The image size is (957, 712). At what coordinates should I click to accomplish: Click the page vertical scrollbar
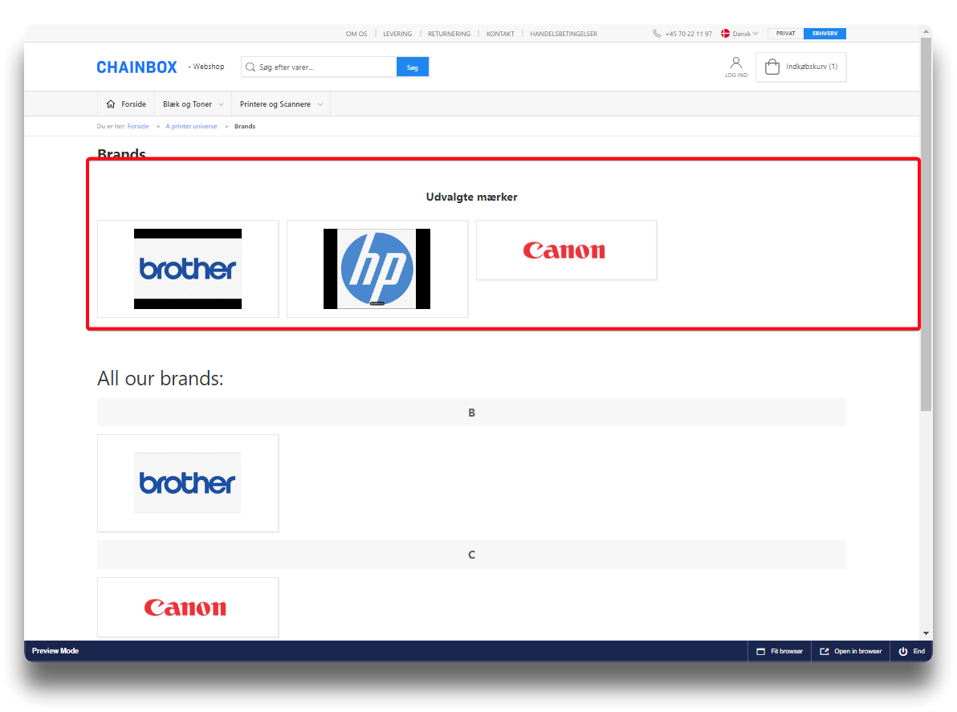(x=926, y=225)
